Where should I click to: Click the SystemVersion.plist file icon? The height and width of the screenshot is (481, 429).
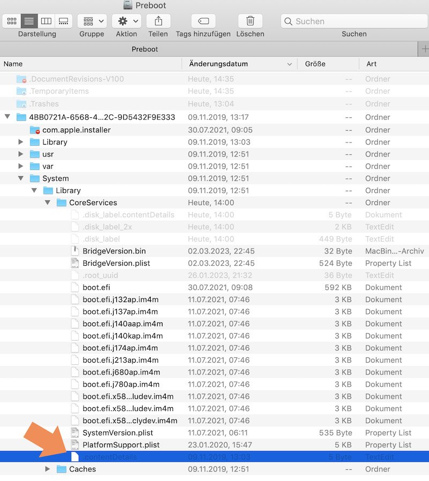coord(75,433)
